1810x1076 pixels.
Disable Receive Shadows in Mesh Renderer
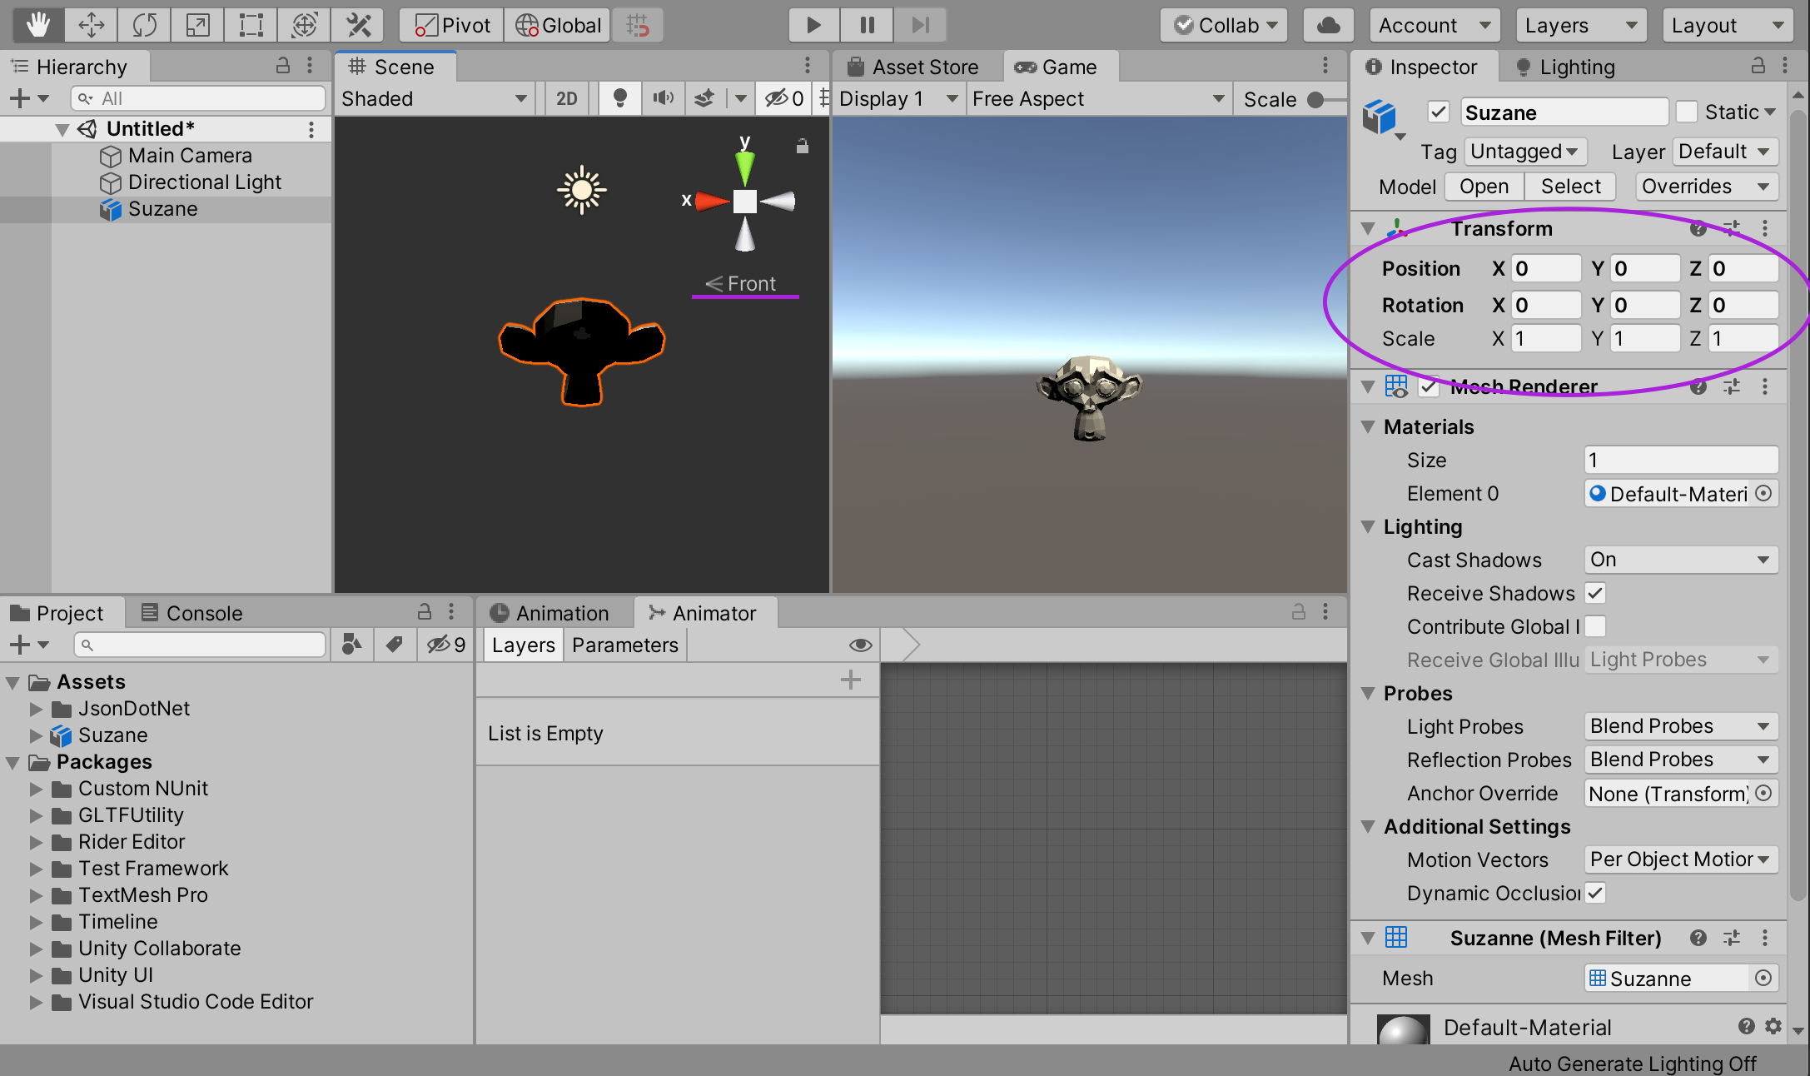pos(1596,593)
